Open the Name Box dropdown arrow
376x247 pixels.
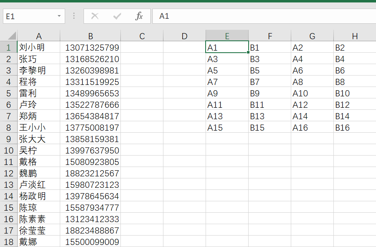pyautogui.click(x=59, y=16)
